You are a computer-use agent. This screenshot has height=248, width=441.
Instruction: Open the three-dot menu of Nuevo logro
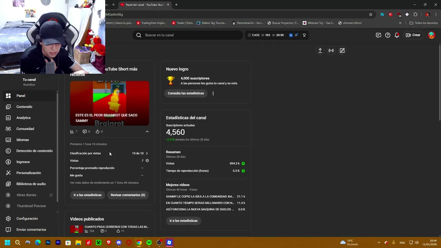point(213,93)
